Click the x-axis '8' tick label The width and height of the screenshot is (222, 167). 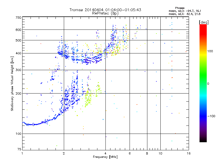147,153
